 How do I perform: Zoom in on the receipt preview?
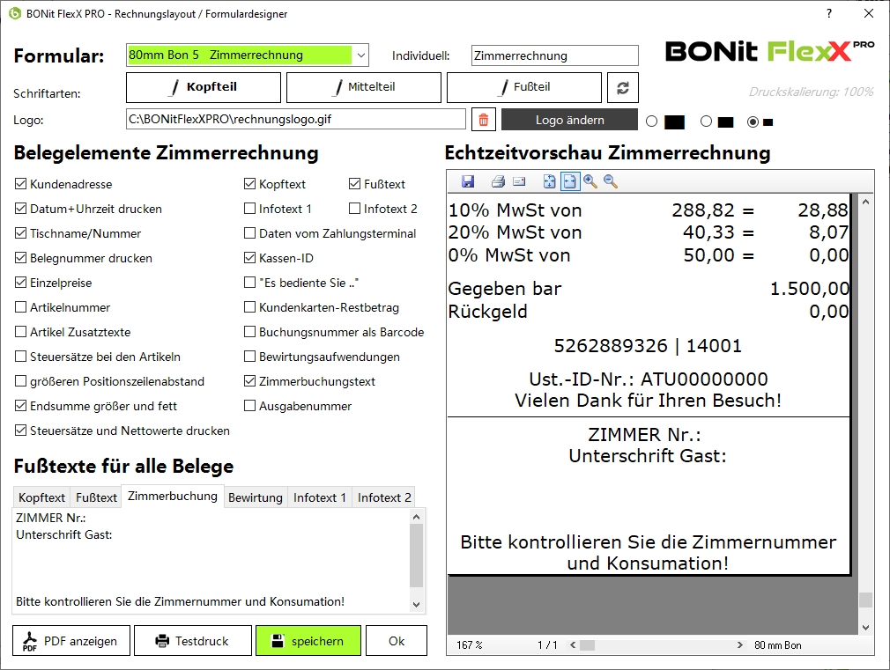[x=590, y=181]
